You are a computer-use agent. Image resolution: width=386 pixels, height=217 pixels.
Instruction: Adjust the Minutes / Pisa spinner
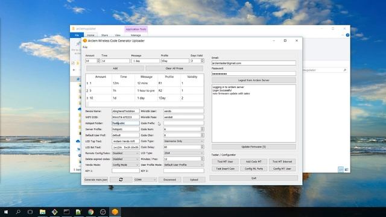202,159
